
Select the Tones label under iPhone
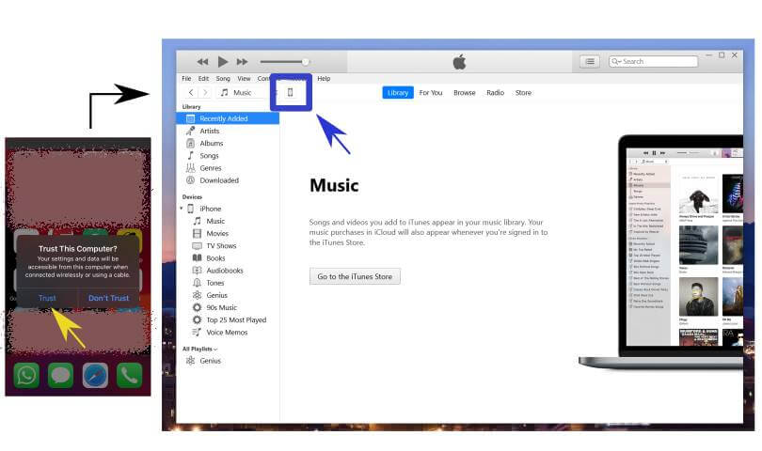pyautogui.click(x=215, y=283)
